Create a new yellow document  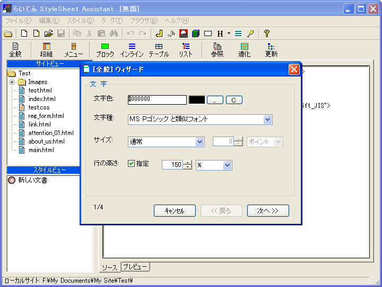coord(36,33)
